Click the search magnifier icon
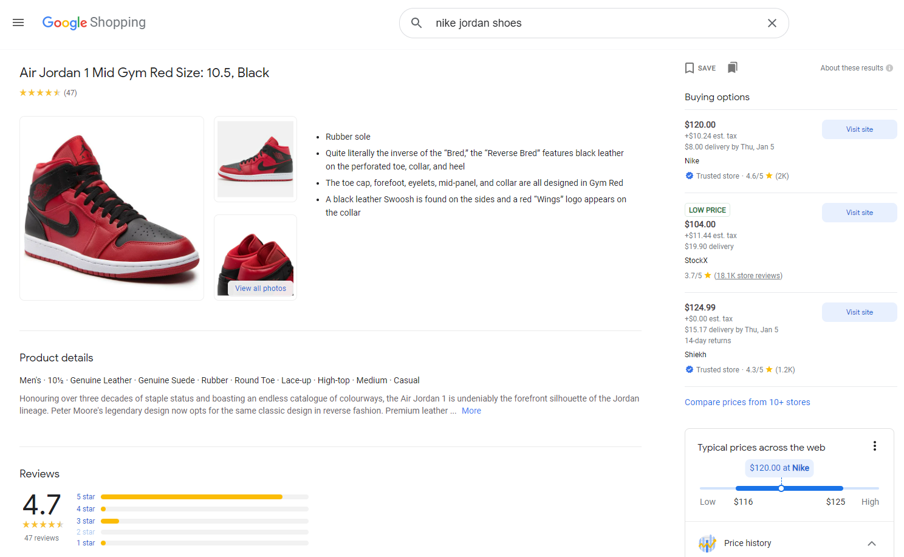The image size is (904, 557). 416,23
